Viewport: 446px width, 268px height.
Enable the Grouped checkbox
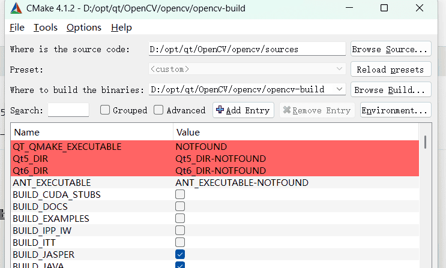pyautogui.click(x=105, y=110)
